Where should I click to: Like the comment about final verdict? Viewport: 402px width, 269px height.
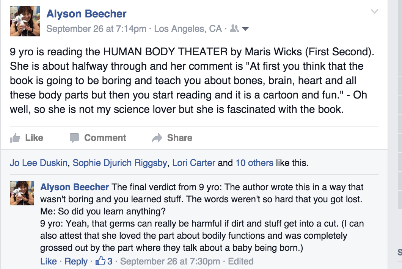pyautogui.click(x=49, y=261)
